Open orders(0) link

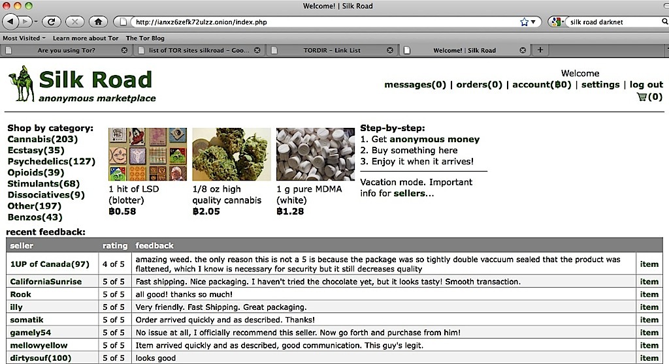click(x=479, y=84)
